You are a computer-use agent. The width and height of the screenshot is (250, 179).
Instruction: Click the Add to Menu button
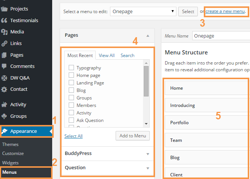133,136
